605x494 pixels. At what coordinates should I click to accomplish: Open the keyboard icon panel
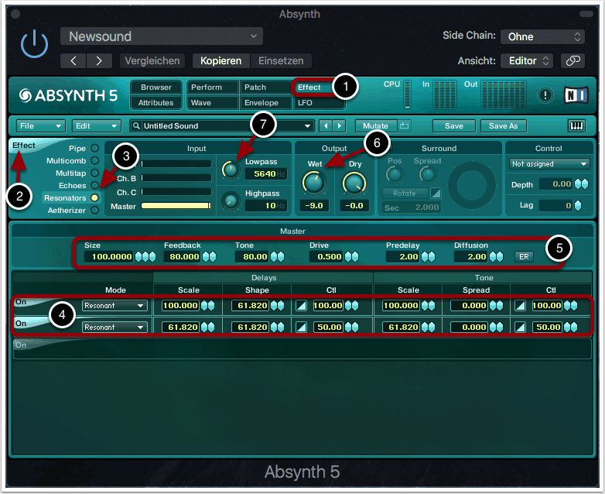[577, 125]
